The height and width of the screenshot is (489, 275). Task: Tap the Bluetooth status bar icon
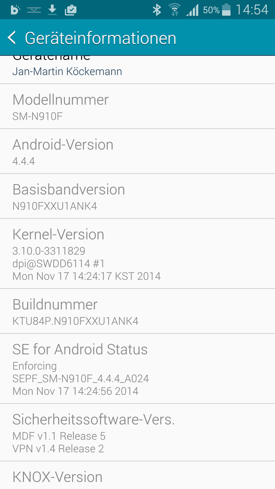coord(156,10)
